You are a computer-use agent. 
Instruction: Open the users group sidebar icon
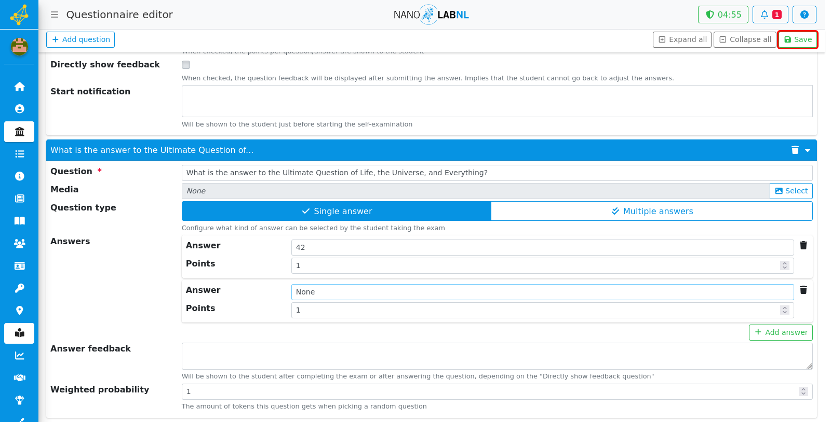coord(19,243)
